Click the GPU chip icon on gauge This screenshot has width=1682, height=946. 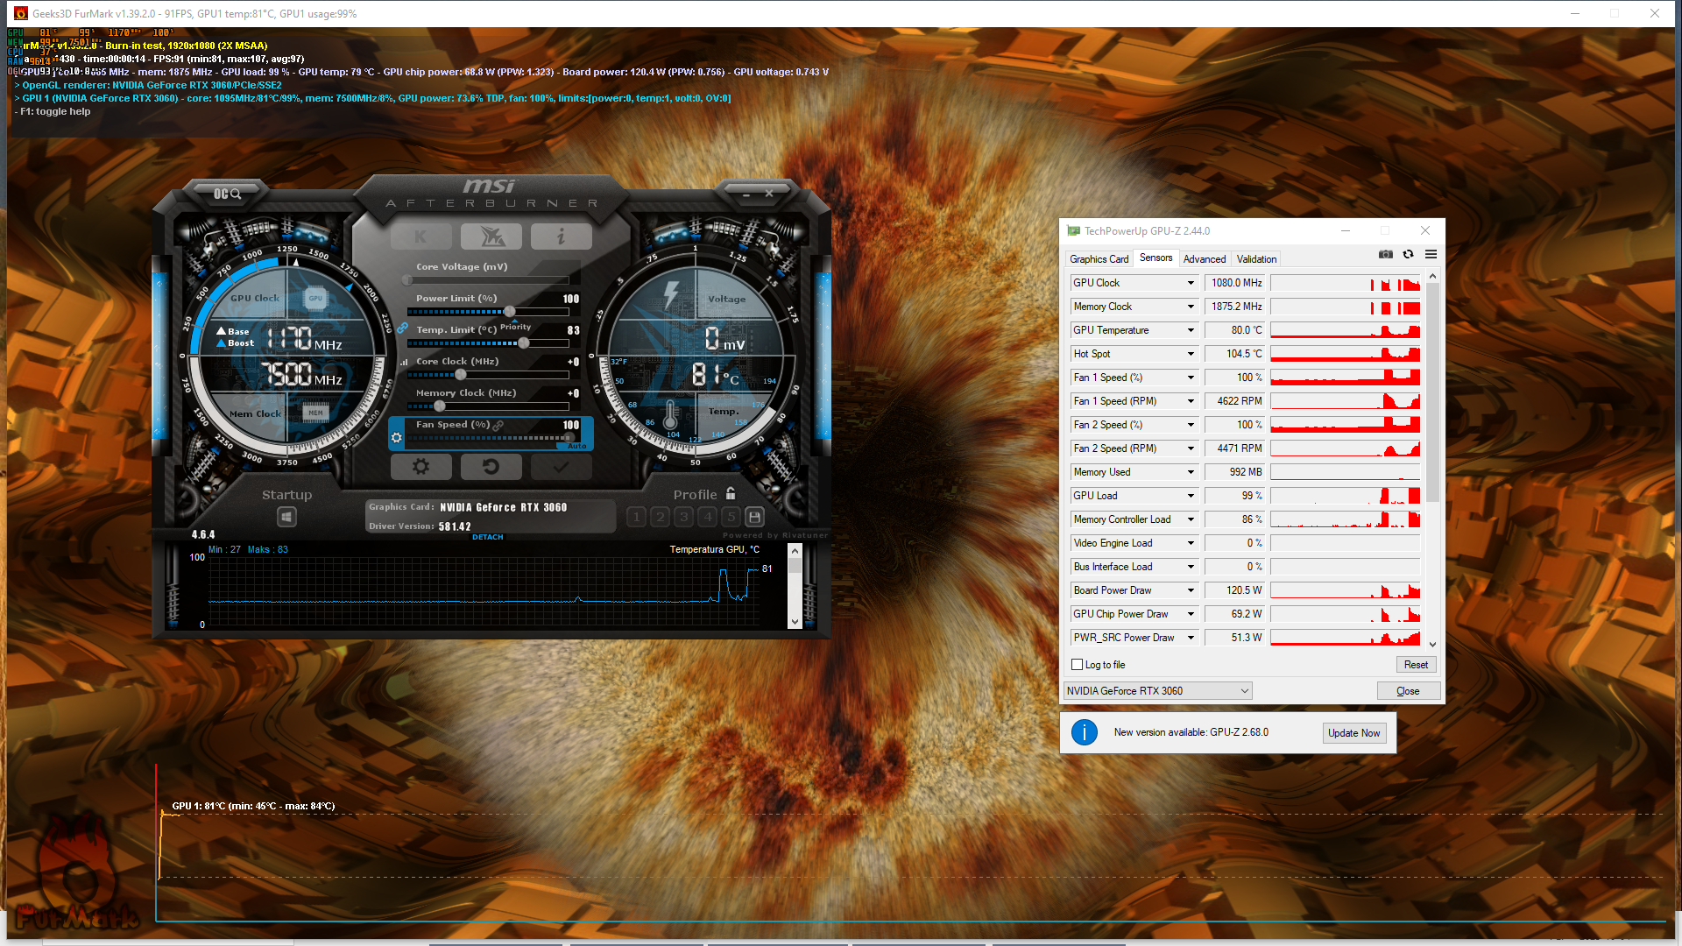(315, 298)
